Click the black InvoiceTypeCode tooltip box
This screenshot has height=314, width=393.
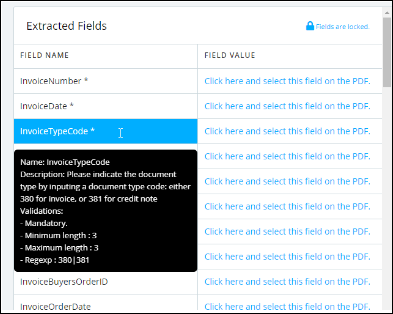click(105, 211)
